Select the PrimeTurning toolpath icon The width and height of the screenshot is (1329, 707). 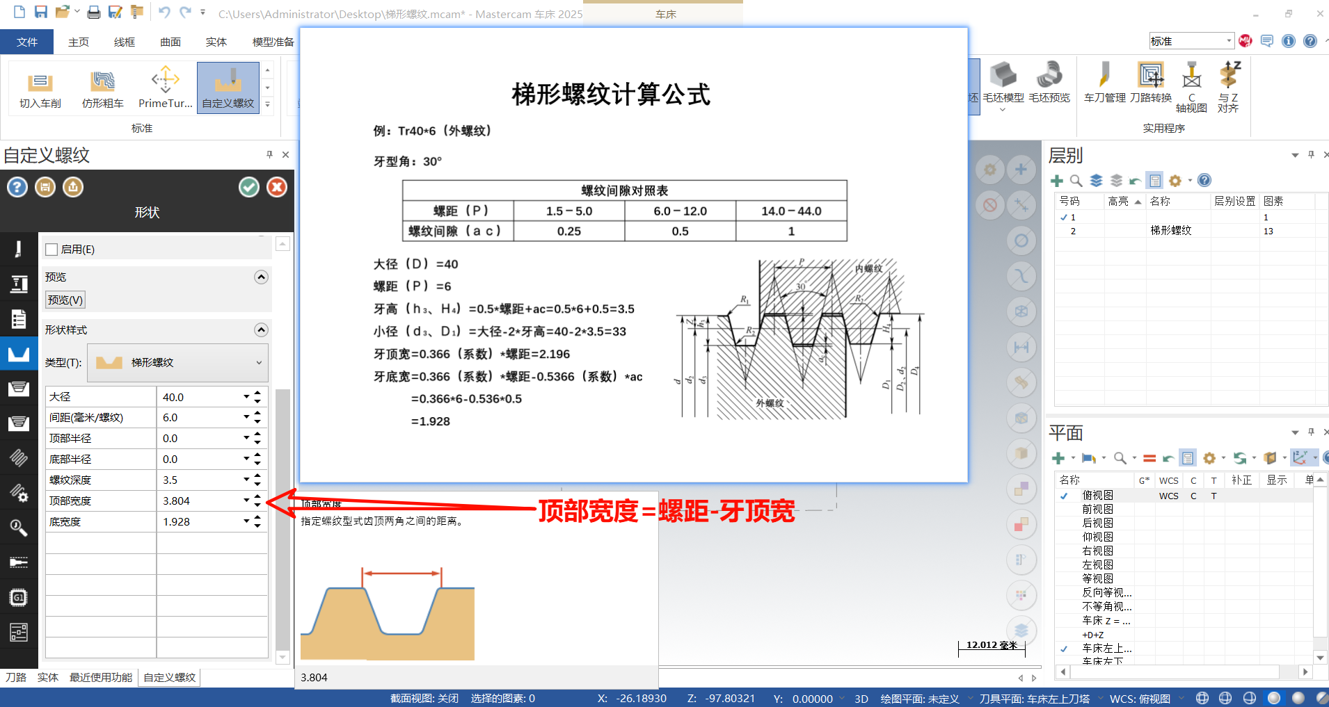(166, 88)
